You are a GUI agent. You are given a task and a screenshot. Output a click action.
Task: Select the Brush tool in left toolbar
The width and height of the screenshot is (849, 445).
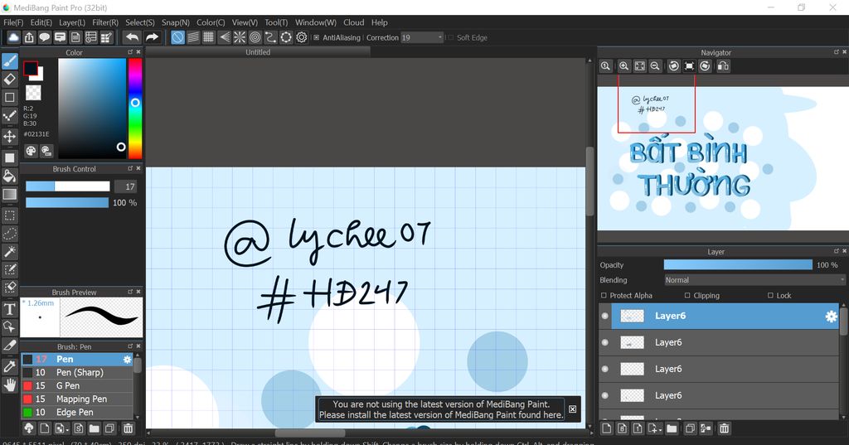tap(10, 61)
